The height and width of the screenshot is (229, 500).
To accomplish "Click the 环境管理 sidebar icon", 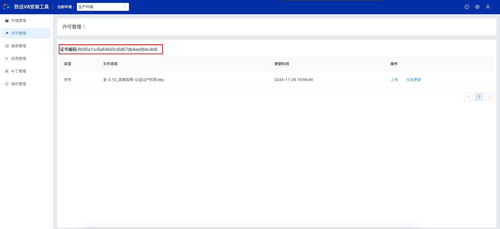I will coord(7,21).
